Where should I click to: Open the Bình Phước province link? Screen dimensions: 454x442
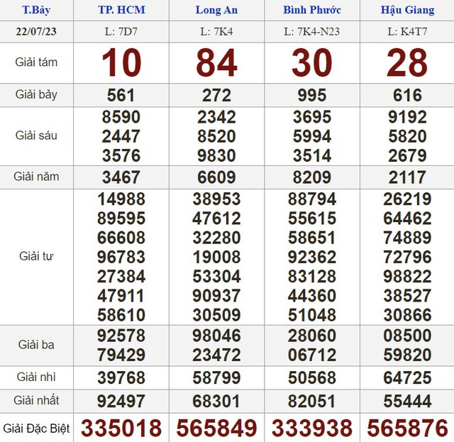[x=312, y=10]
